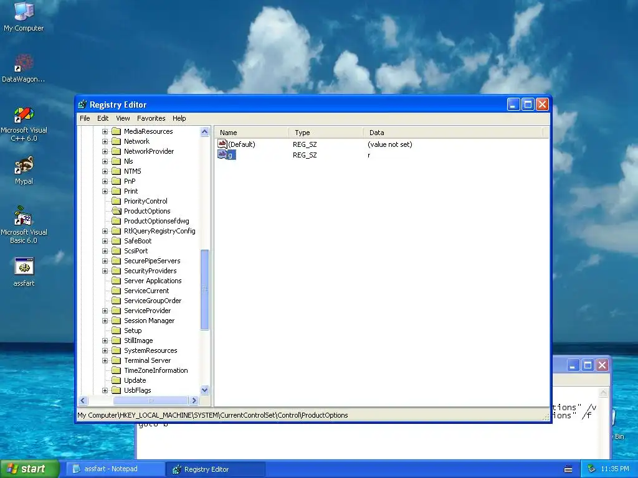
Task: Select the StillImage tree key
Action: (138, 340)
